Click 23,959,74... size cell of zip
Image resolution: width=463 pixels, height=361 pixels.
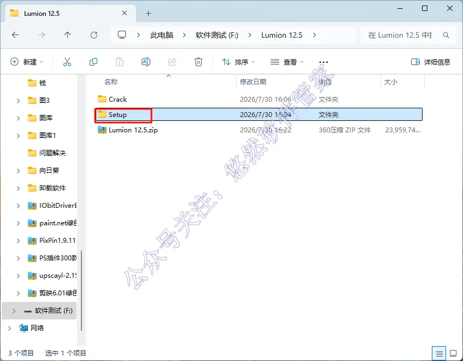[x=403, y=130]
